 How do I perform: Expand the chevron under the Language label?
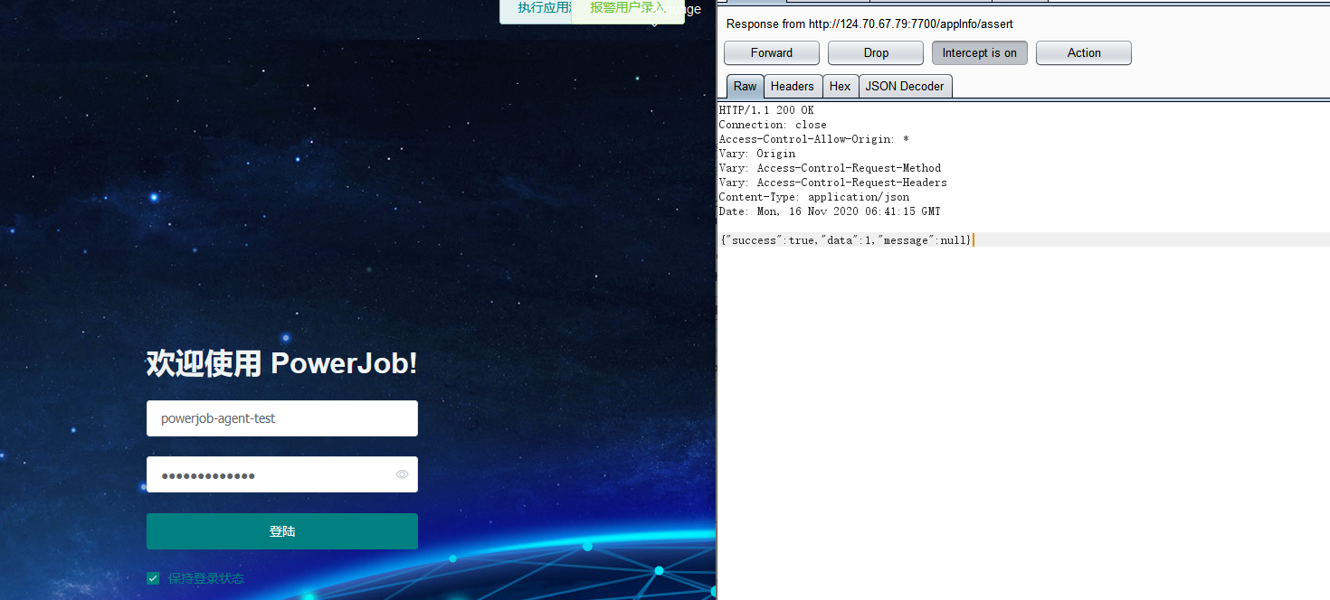tap(654, 23)
